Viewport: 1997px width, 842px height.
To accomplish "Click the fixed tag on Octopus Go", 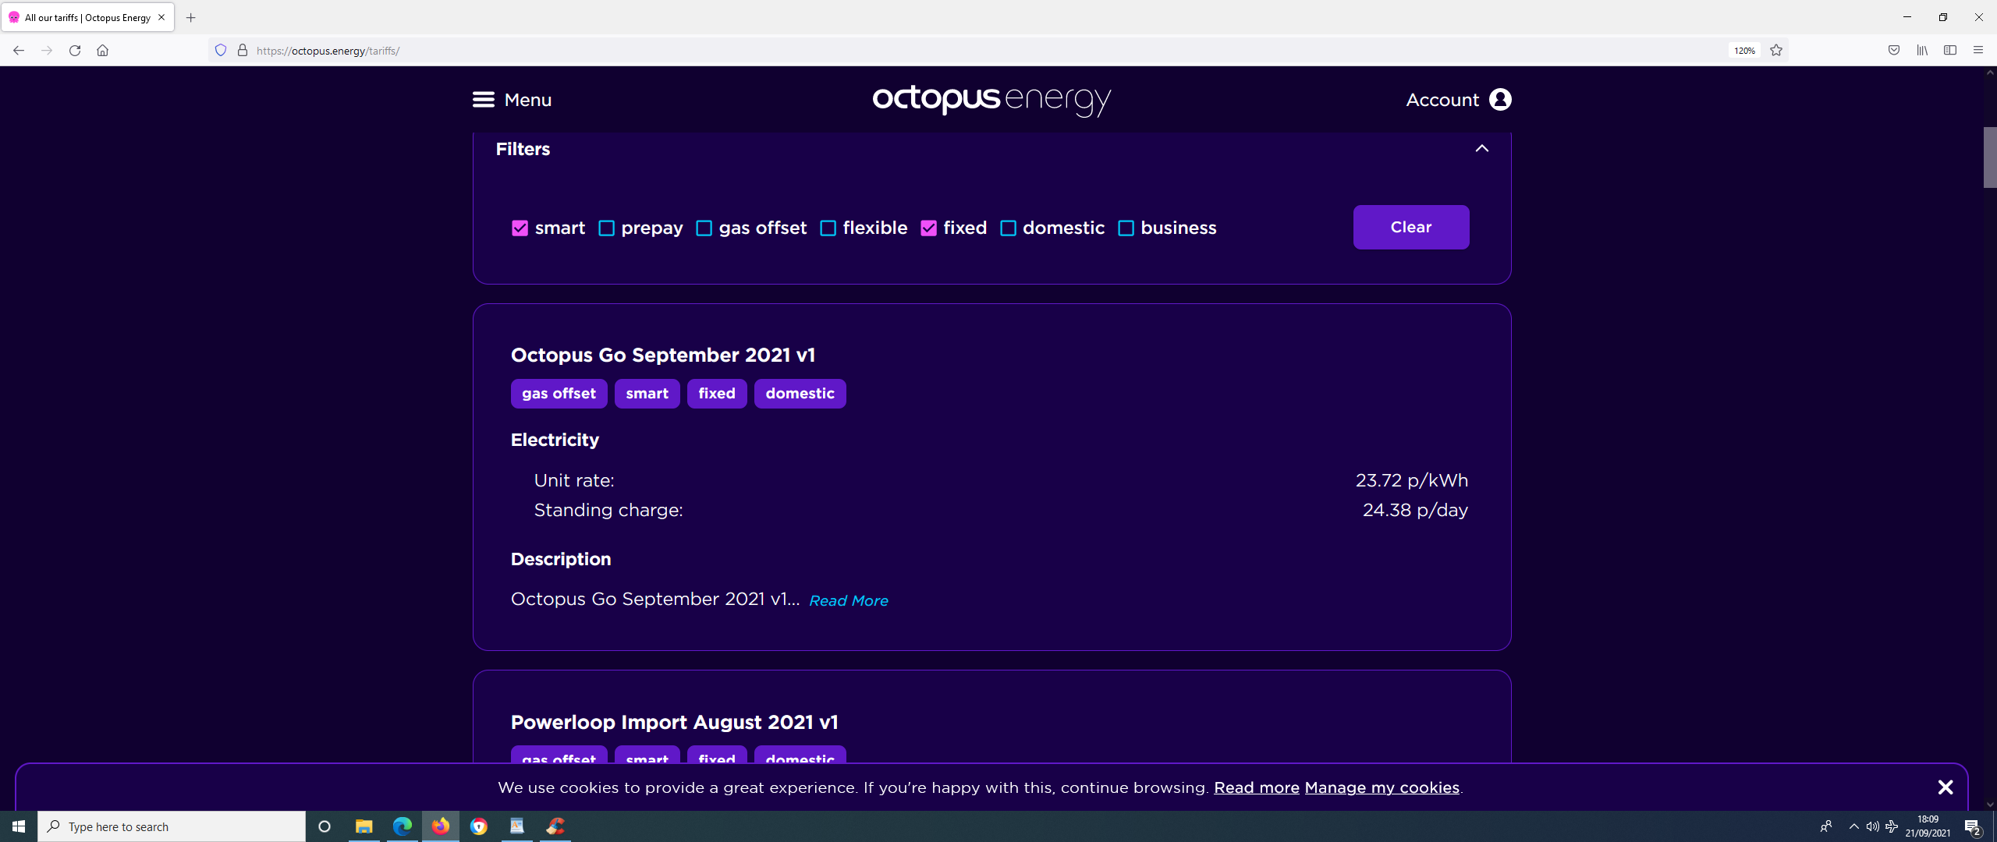I will click(716, 394).
